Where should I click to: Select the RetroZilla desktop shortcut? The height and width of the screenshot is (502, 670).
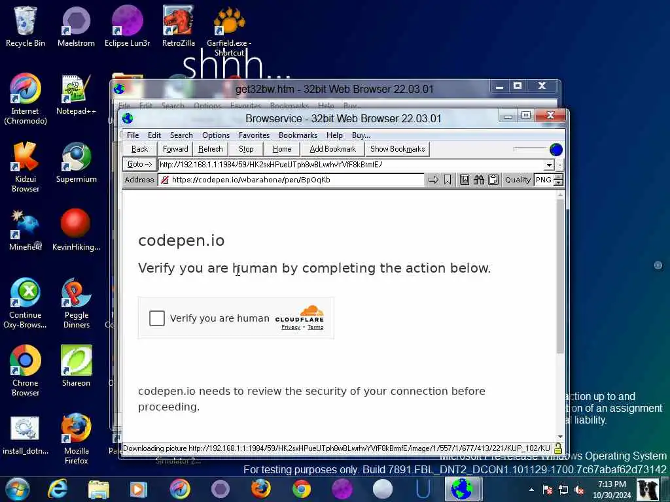(178, 26)
